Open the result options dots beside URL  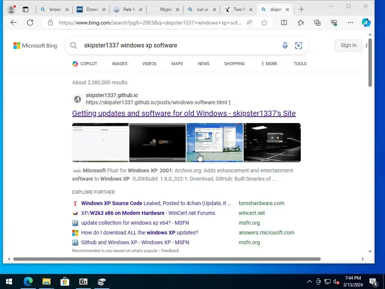230,102
